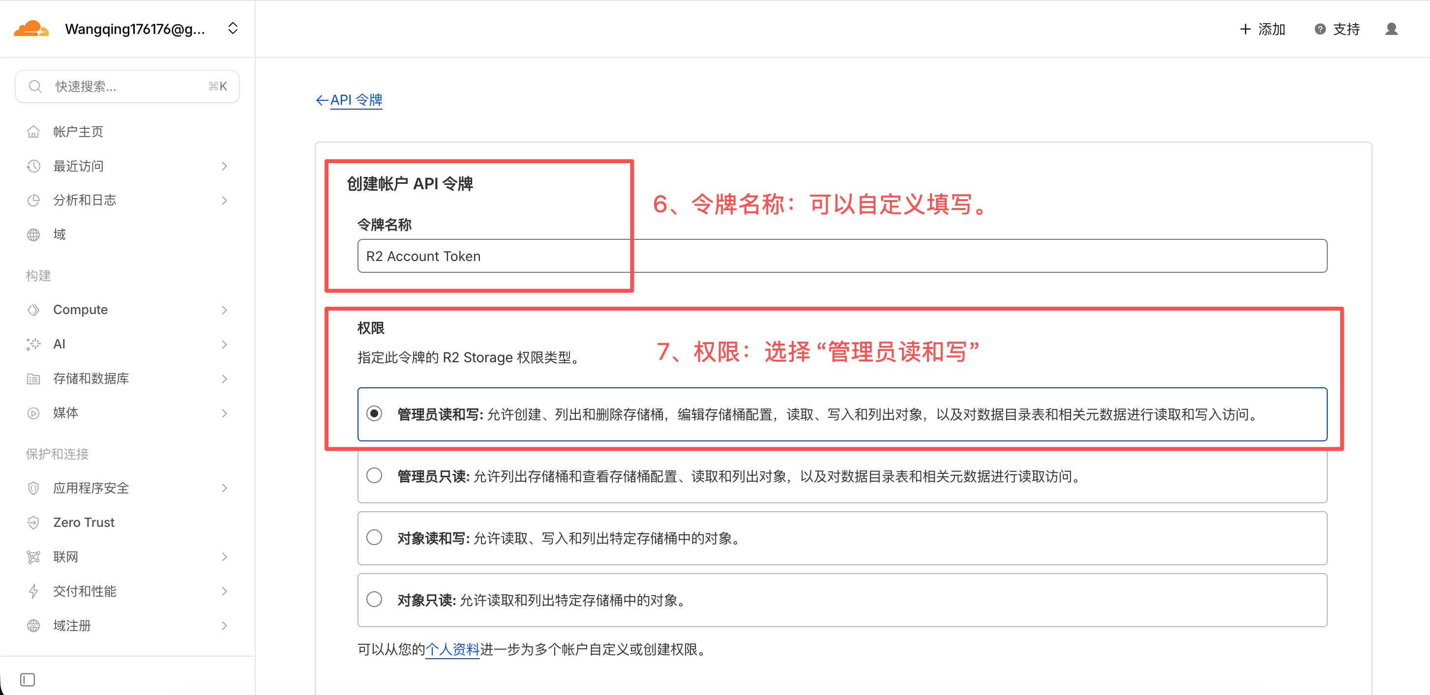Choose 对象读和写 permission
This screenshot has height=695, width=1430.
click(x=375, y=537)
